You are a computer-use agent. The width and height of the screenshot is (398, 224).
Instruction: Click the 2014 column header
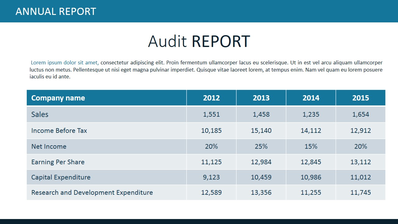(x=311, y=98)
